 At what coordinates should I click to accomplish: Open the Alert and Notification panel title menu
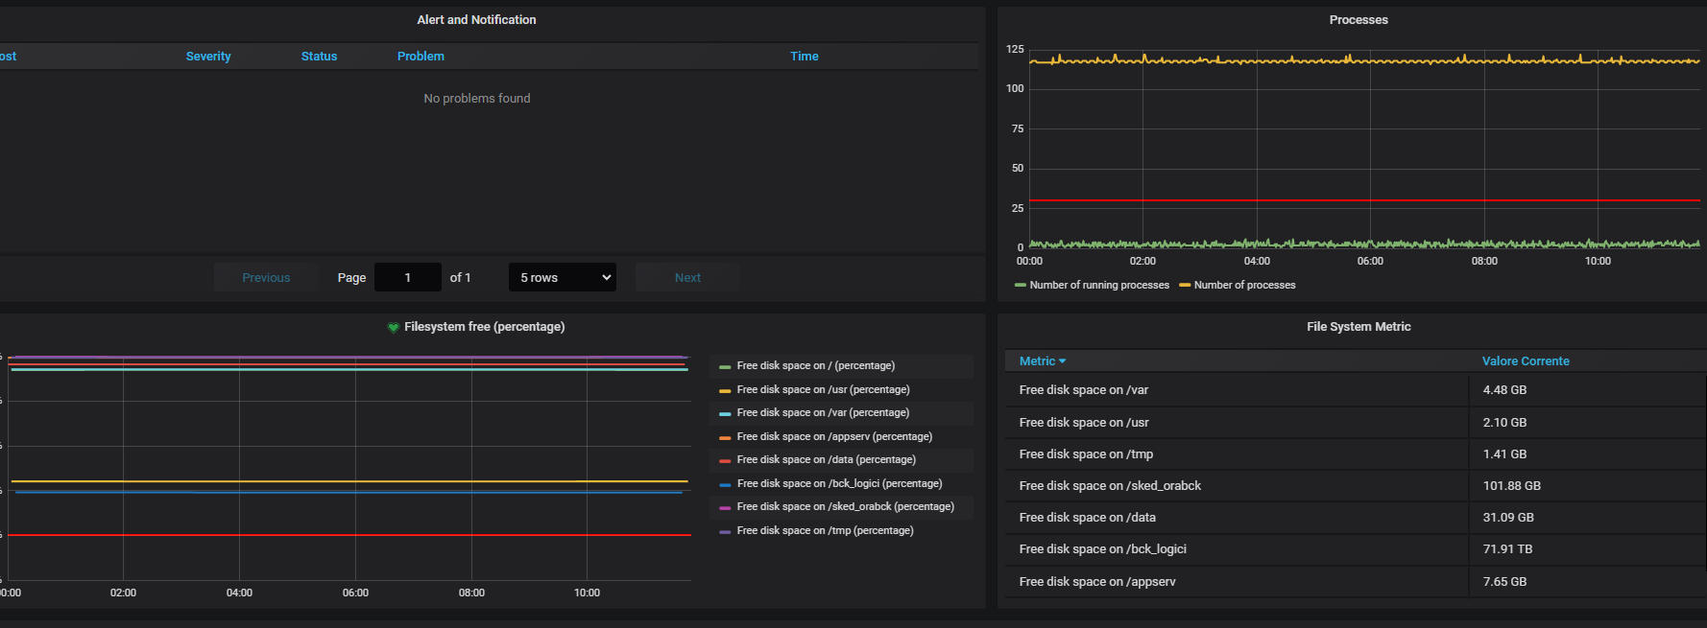[476, 20]
